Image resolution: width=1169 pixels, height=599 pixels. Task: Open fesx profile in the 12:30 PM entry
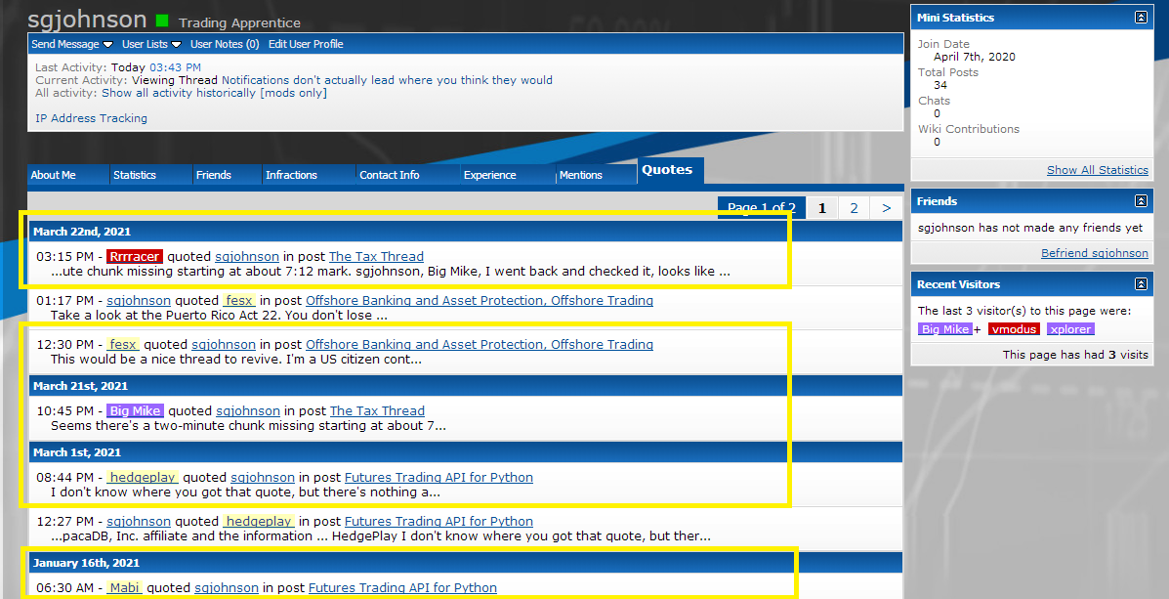(x=123, y=345)
